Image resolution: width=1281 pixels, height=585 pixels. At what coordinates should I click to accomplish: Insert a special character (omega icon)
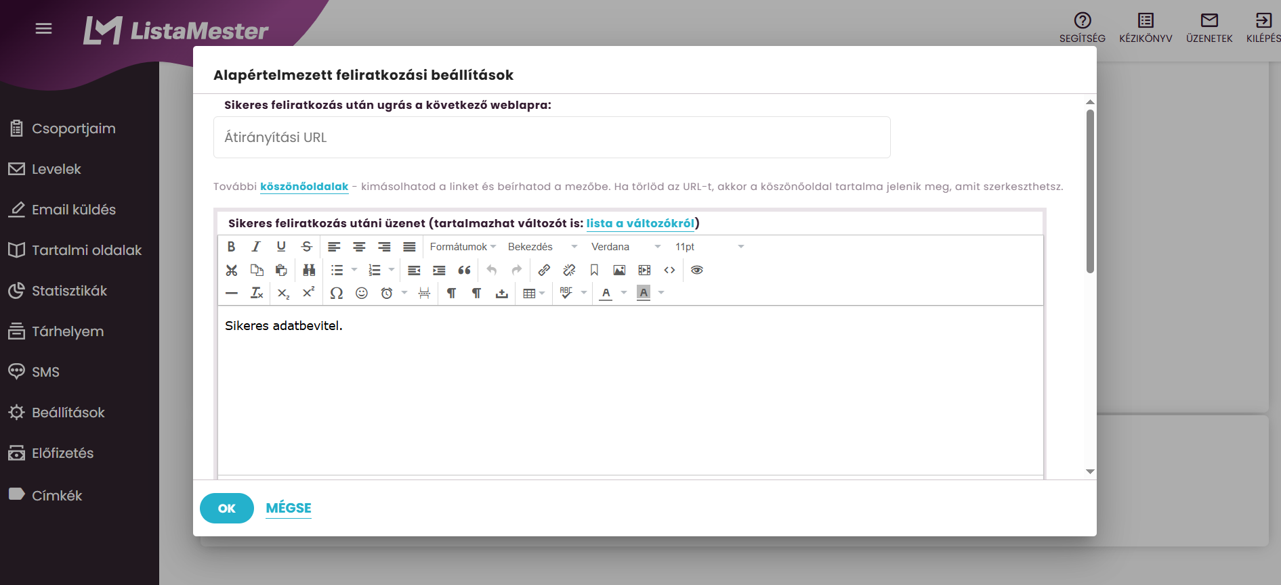(x=336, y=293)
